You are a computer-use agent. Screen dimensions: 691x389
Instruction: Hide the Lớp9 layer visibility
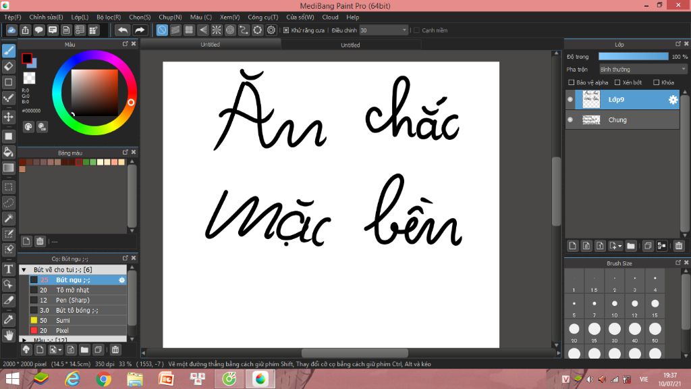(570, 100)
